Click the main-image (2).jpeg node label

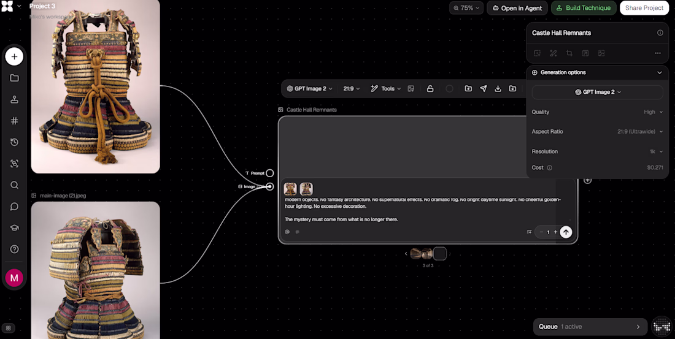(63, 196)
